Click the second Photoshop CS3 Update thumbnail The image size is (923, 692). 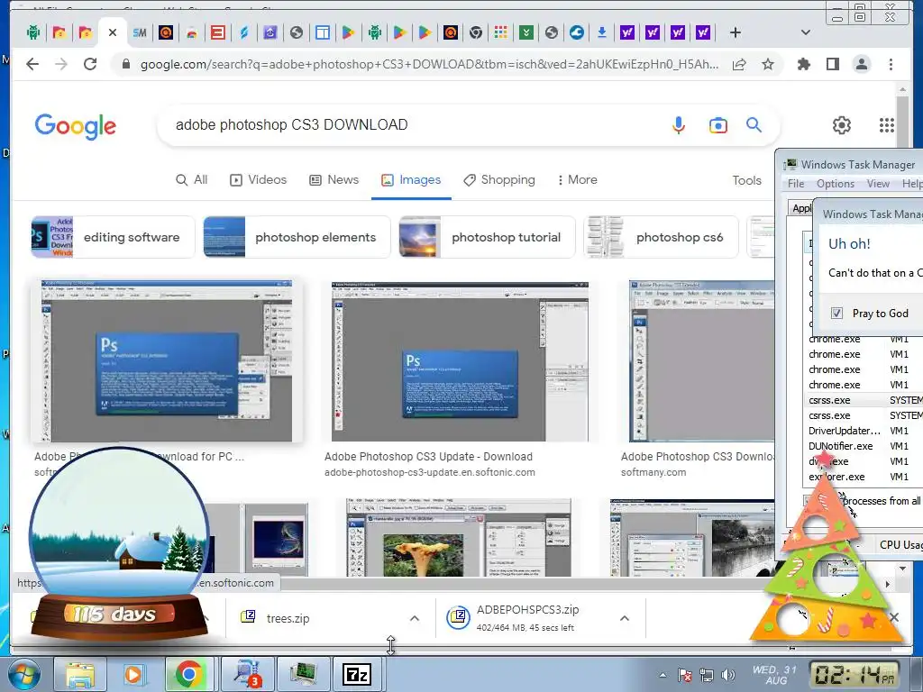pyautogui.click(x=460, y=362)
